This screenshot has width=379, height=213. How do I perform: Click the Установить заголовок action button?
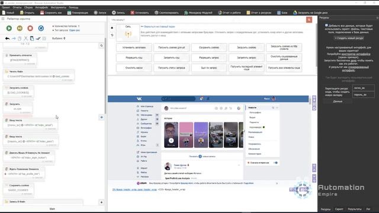tap(134, 47)
